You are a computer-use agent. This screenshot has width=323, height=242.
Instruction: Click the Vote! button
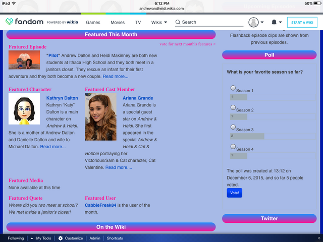tap(234, 193)
